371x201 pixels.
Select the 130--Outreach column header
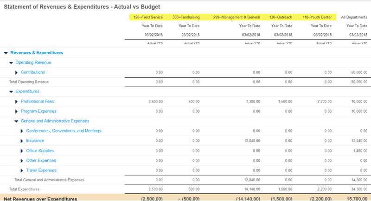281,17
